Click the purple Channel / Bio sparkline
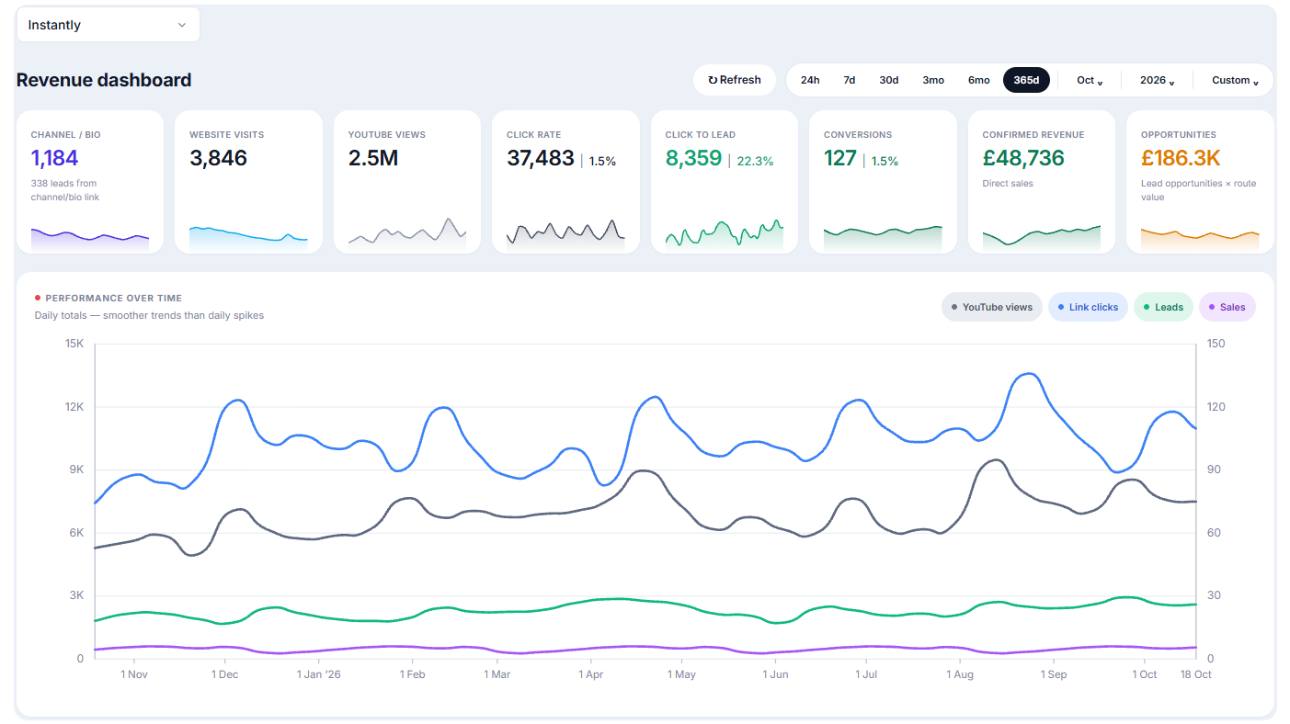1290x724 pixels. 90,238
